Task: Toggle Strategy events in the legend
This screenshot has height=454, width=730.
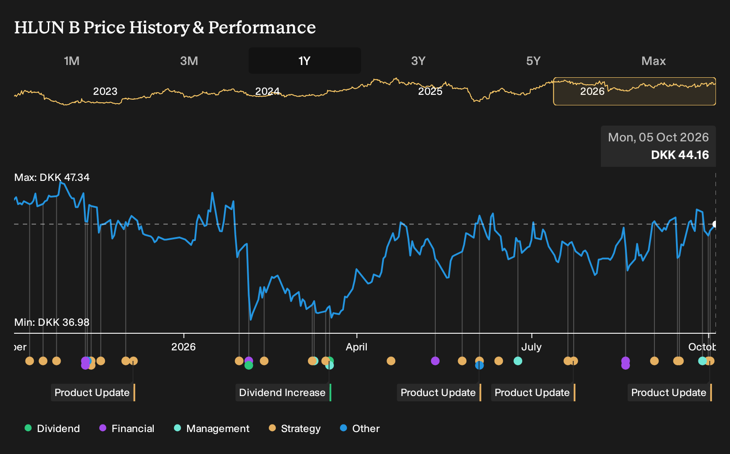Action: [295, 429]
